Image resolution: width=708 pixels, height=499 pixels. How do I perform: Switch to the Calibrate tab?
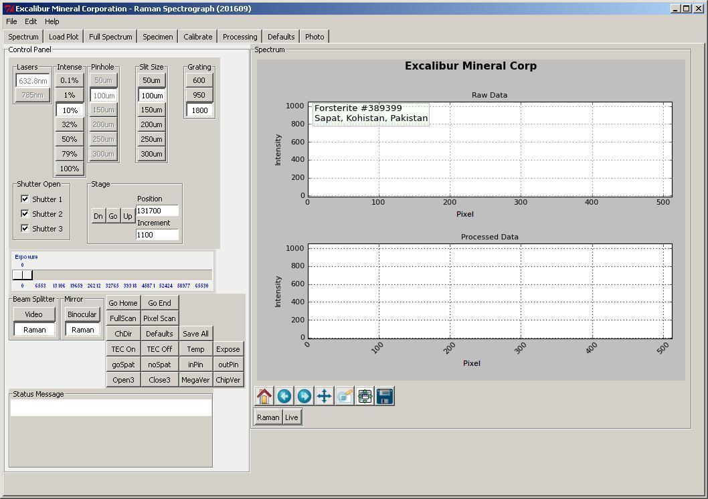(198, 37)
